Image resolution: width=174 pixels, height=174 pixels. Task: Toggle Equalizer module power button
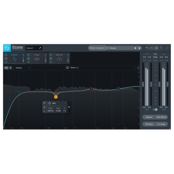coord(6,55)
